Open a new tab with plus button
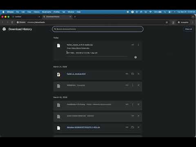Image resolution: width=196 pixels, height=147 pixels. [75, 17]
